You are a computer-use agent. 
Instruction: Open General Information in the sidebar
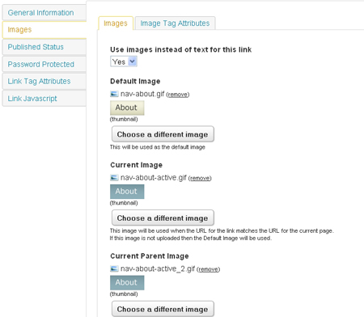tap(44, 13)
